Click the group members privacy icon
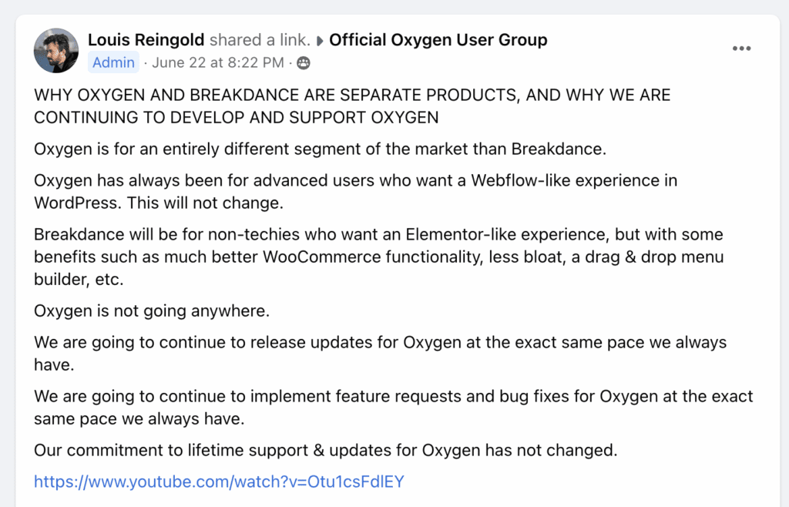This screenshot has height=507, width=789. [x=304, y=63]
